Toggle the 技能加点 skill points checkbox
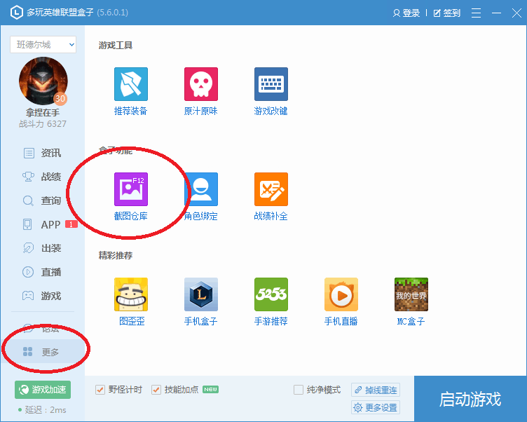The image size is (527, 422). click(156, 389)
